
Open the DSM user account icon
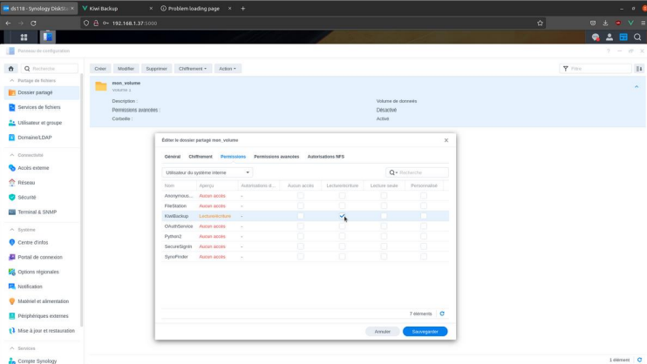point(610,37)
